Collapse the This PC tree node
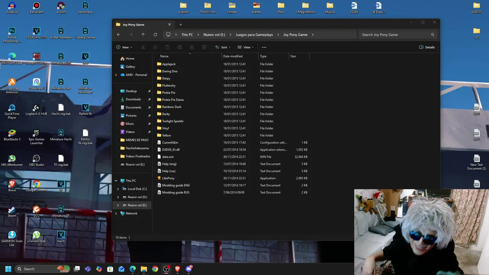Image resolution: width=489 pixels, height=275 pixels. (116, 181)
